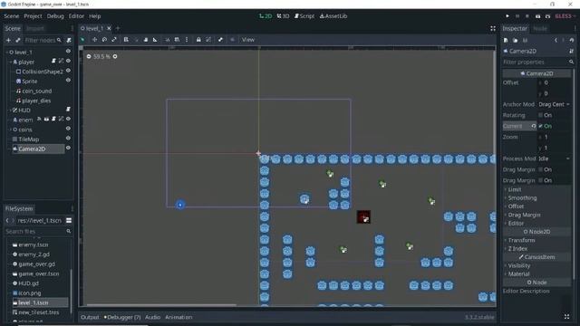
Task: Activate the Ruler Mode tool
Action: tap(155, 40)
